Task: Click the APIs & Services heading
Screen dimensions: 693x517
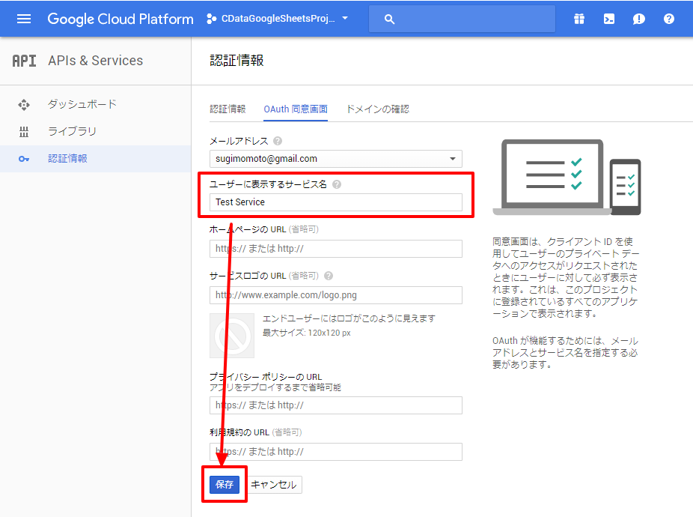Action: (x=96, y=61)
